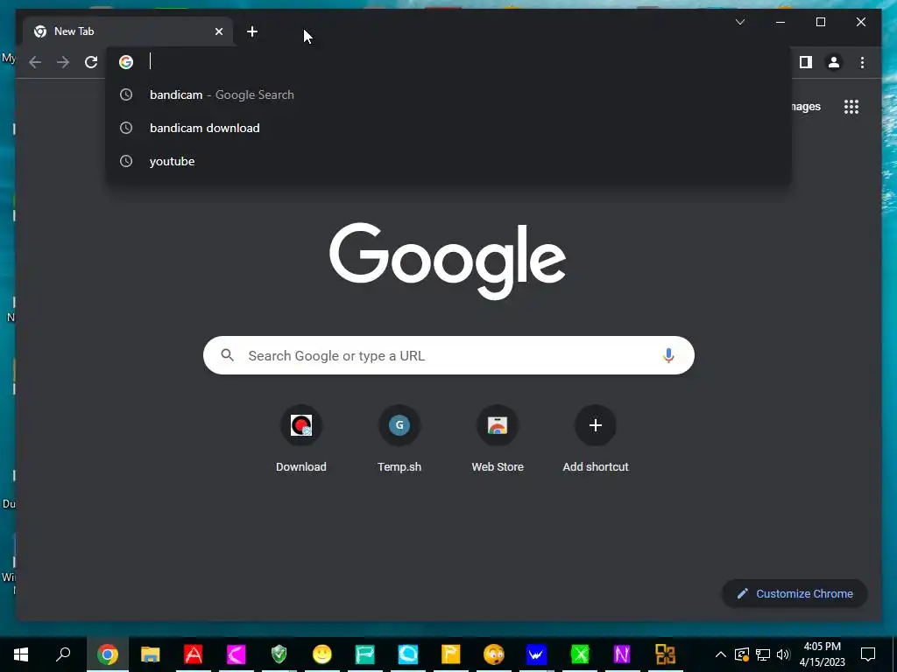Click the clock icon beside bandicam download
Screen dimensions: 897x672
coord(126,128)
